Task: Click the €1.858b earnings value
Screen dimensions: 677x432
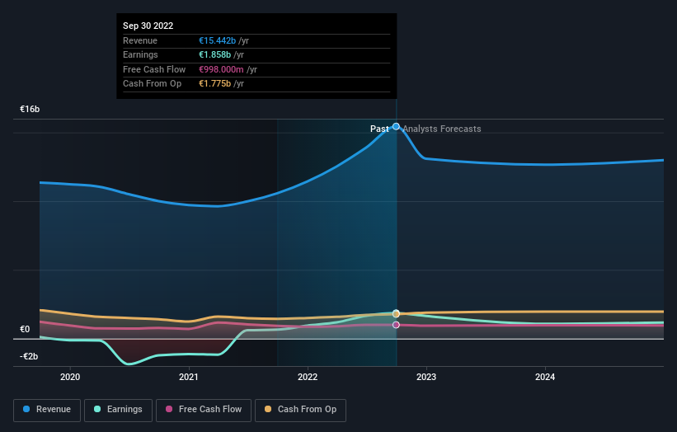Action: 214,54
